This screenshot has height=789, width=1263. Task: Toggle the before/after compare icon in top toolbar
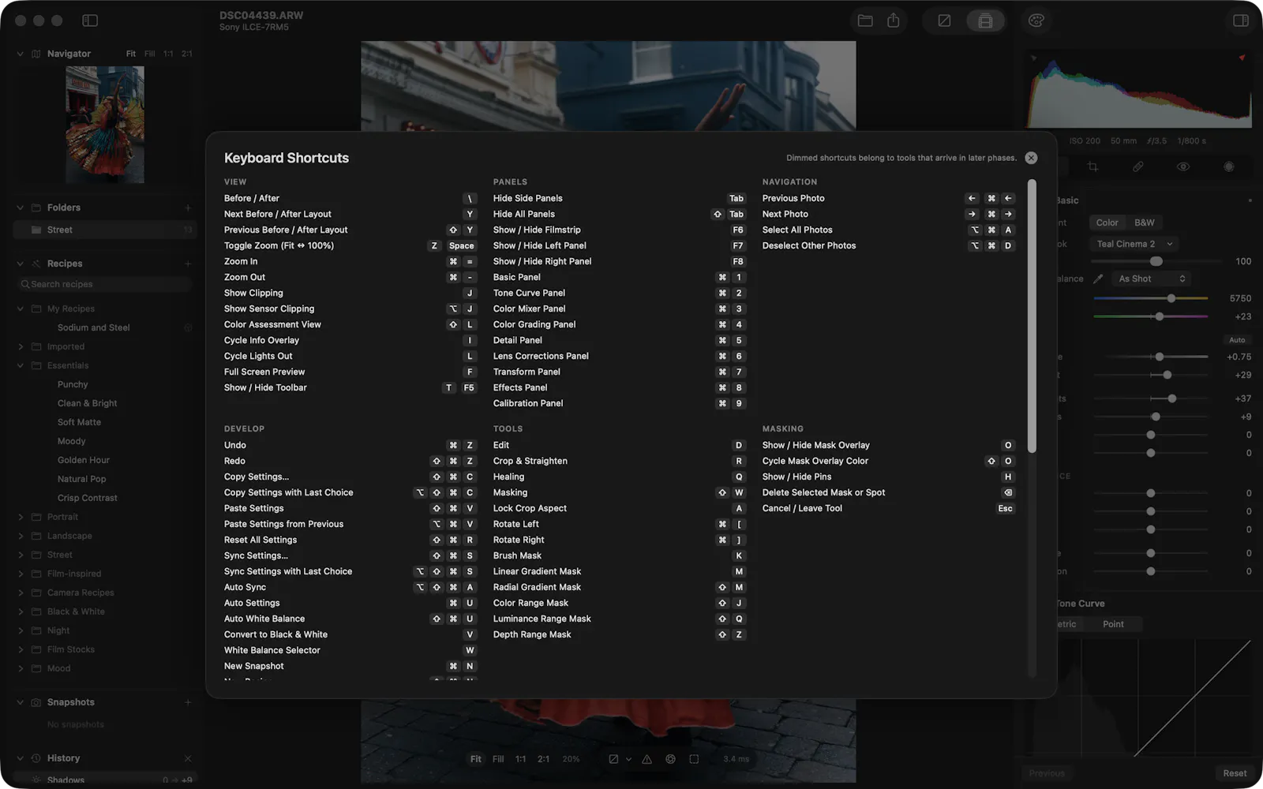(x=944, y=21)
